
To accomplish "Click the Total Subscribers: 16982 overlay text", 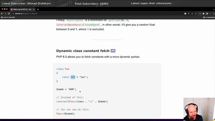I will point(91,4).
